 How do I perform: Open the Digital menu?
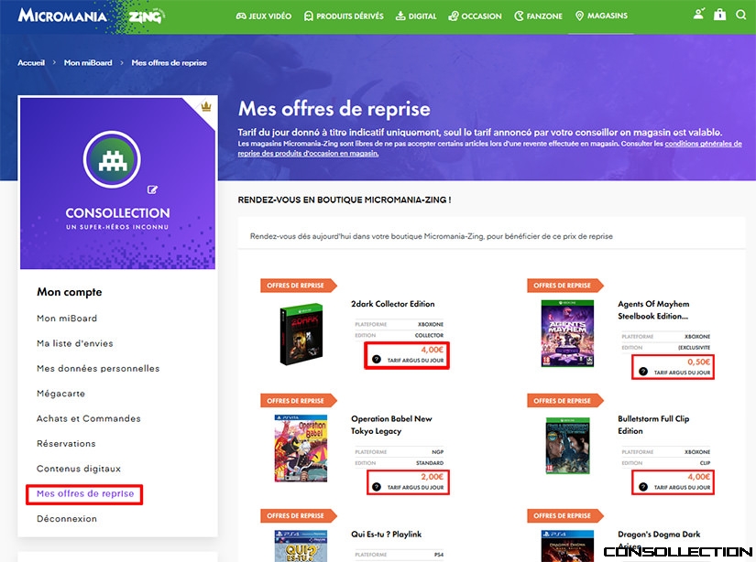(416, 16)
